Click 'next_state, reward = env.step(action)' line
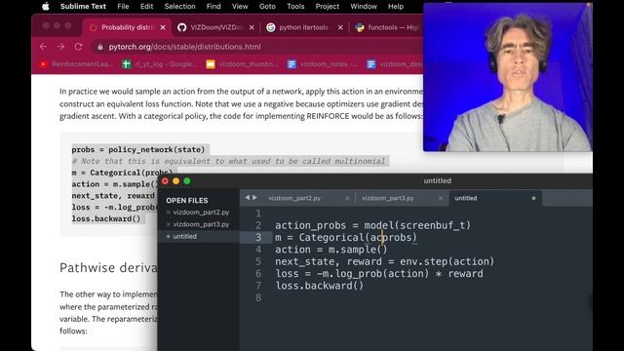624x351 pixels. [384, 261]
